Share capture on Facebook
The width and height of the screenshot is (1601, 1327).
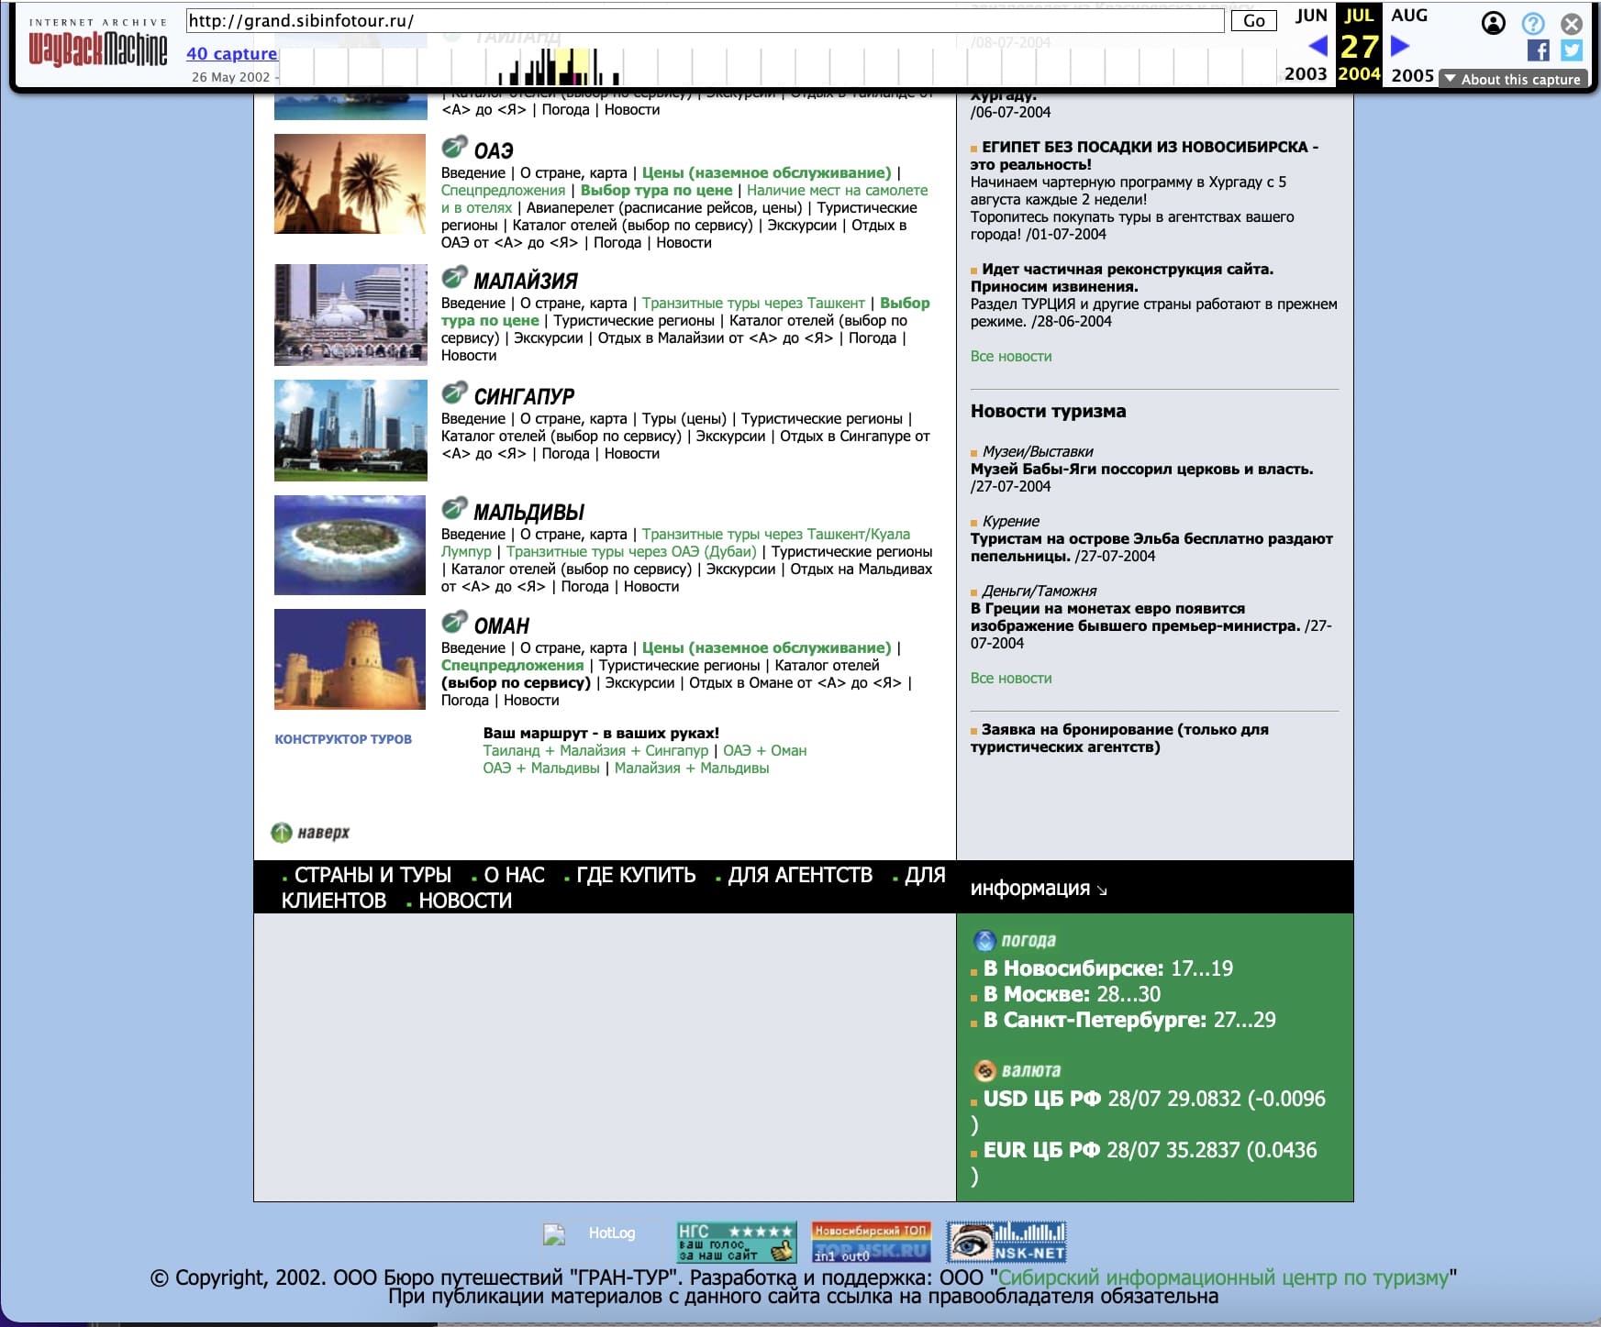[x=1539, y=50]
